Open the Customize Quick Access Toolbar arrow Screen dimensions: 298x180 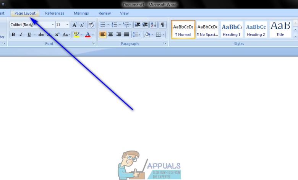[3, 4]
